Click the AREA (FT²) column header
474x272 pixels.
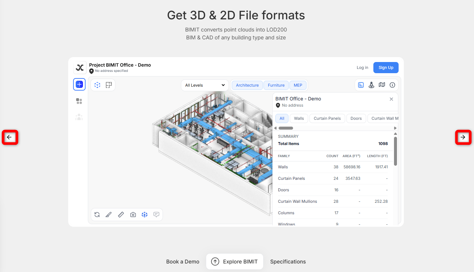click(351, 156)
